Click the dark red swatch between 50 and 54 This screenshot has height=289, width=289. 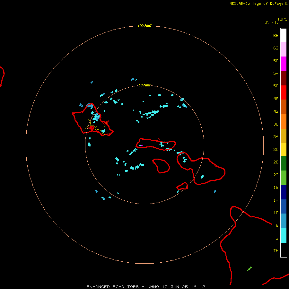click(x=284, y=78)
